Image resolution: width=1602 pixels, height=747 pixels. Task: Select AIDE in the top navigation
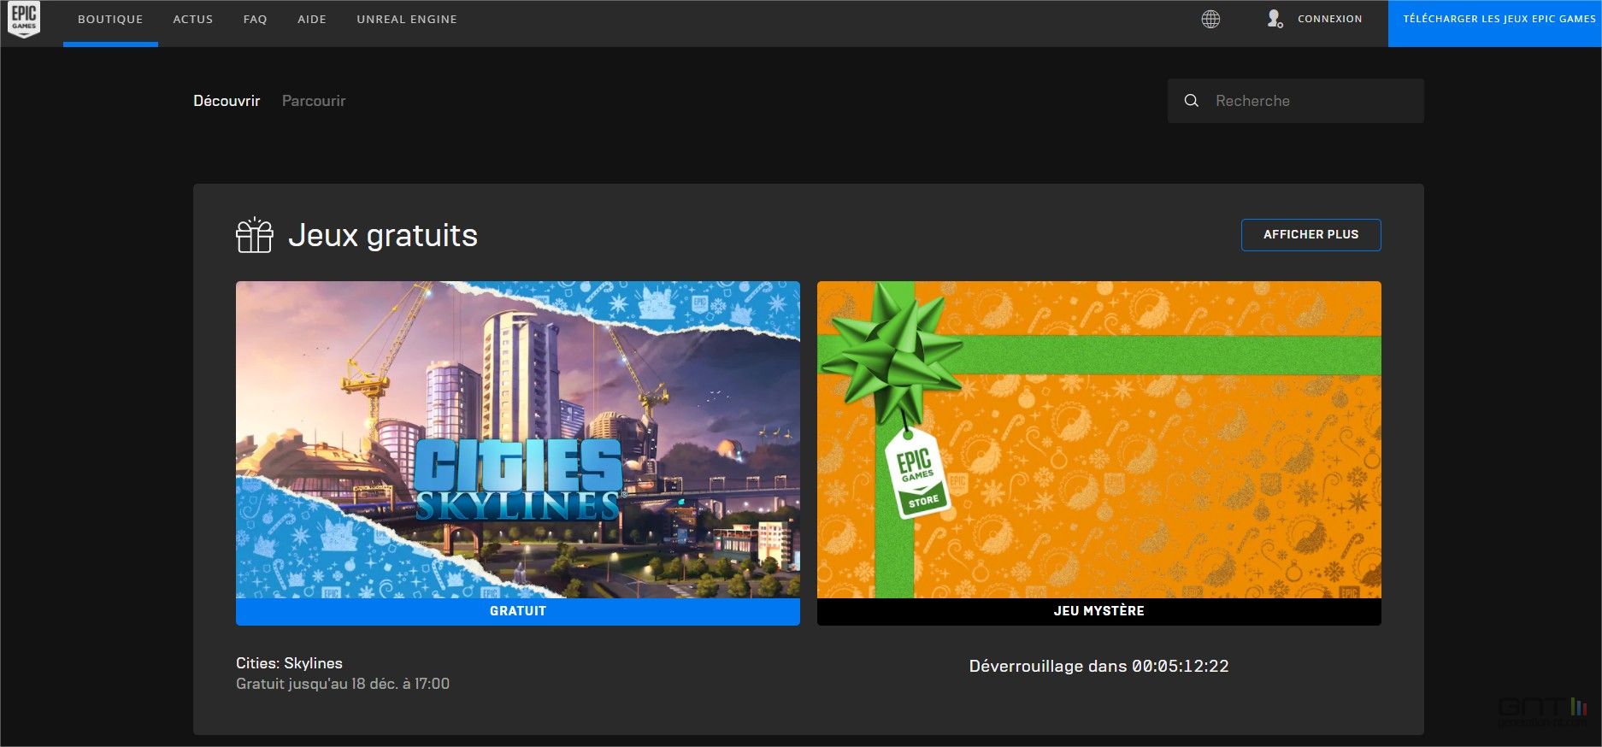[312, 20]
